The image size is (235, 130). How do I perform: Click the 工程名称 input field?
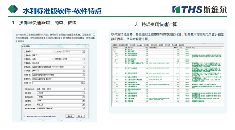pos(58,55)
